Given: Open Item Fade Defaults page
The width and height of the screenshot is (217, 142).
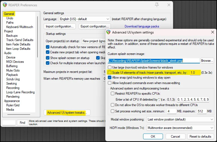Looking at the screenshot, I should click(18, 44).
